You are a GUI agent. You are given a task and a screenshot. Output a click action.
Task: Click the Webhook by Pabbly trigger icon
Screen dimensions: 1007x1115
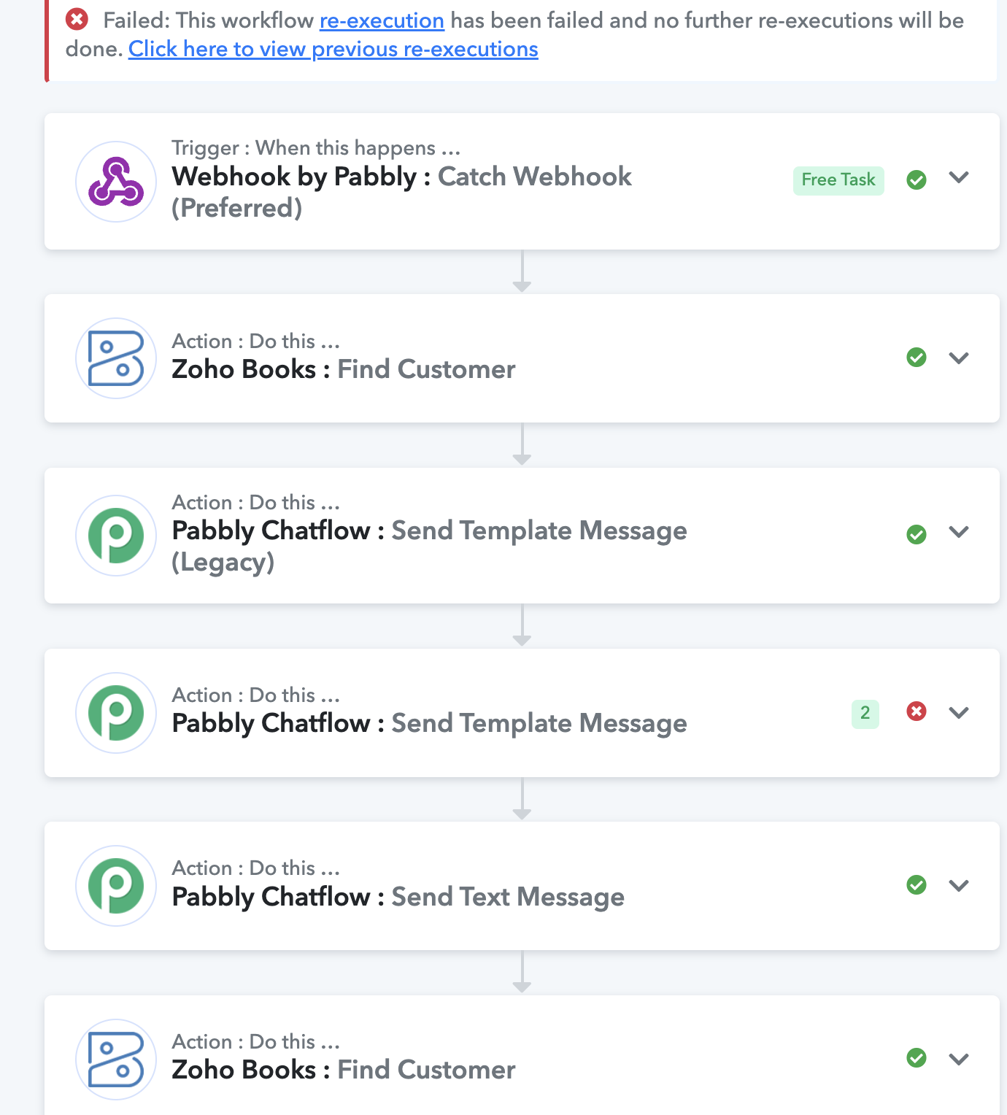pyautogui.click(x=116, y=182)
